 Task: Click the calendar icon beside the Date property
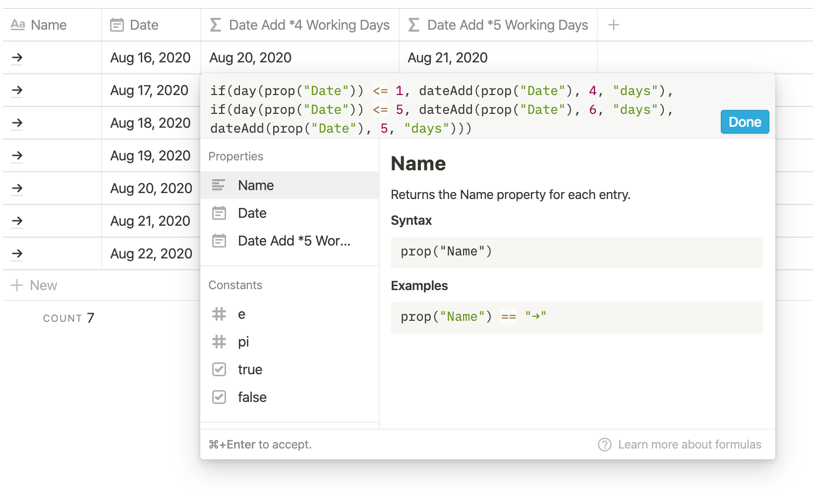coord(219,213)
